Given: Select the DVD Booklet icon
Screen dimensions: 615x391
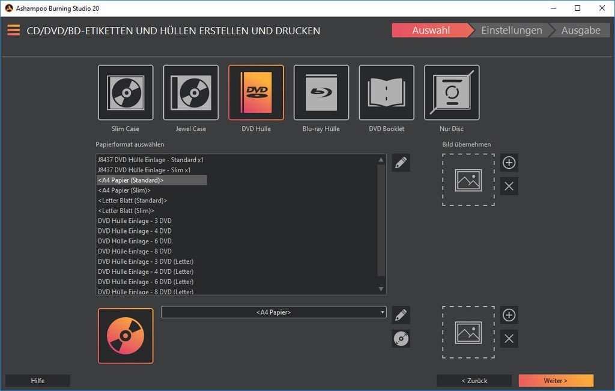Looking at the screenshot, I should point(386,92).
